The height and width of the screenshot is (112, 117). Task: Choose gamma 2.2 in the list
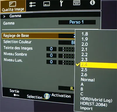[x=85, y=54]
